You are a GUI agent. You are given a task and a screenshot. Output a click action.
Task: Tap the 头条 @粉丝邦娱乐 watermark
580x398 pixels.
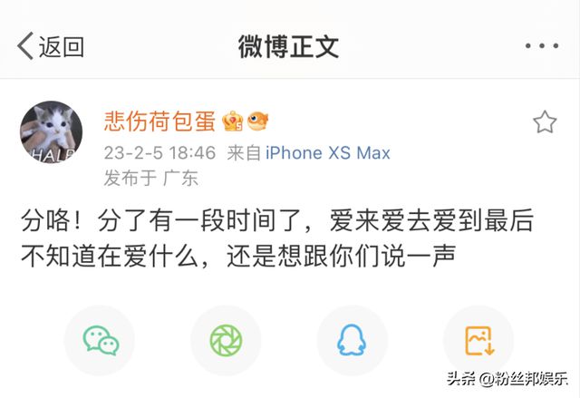pos(507,379)
